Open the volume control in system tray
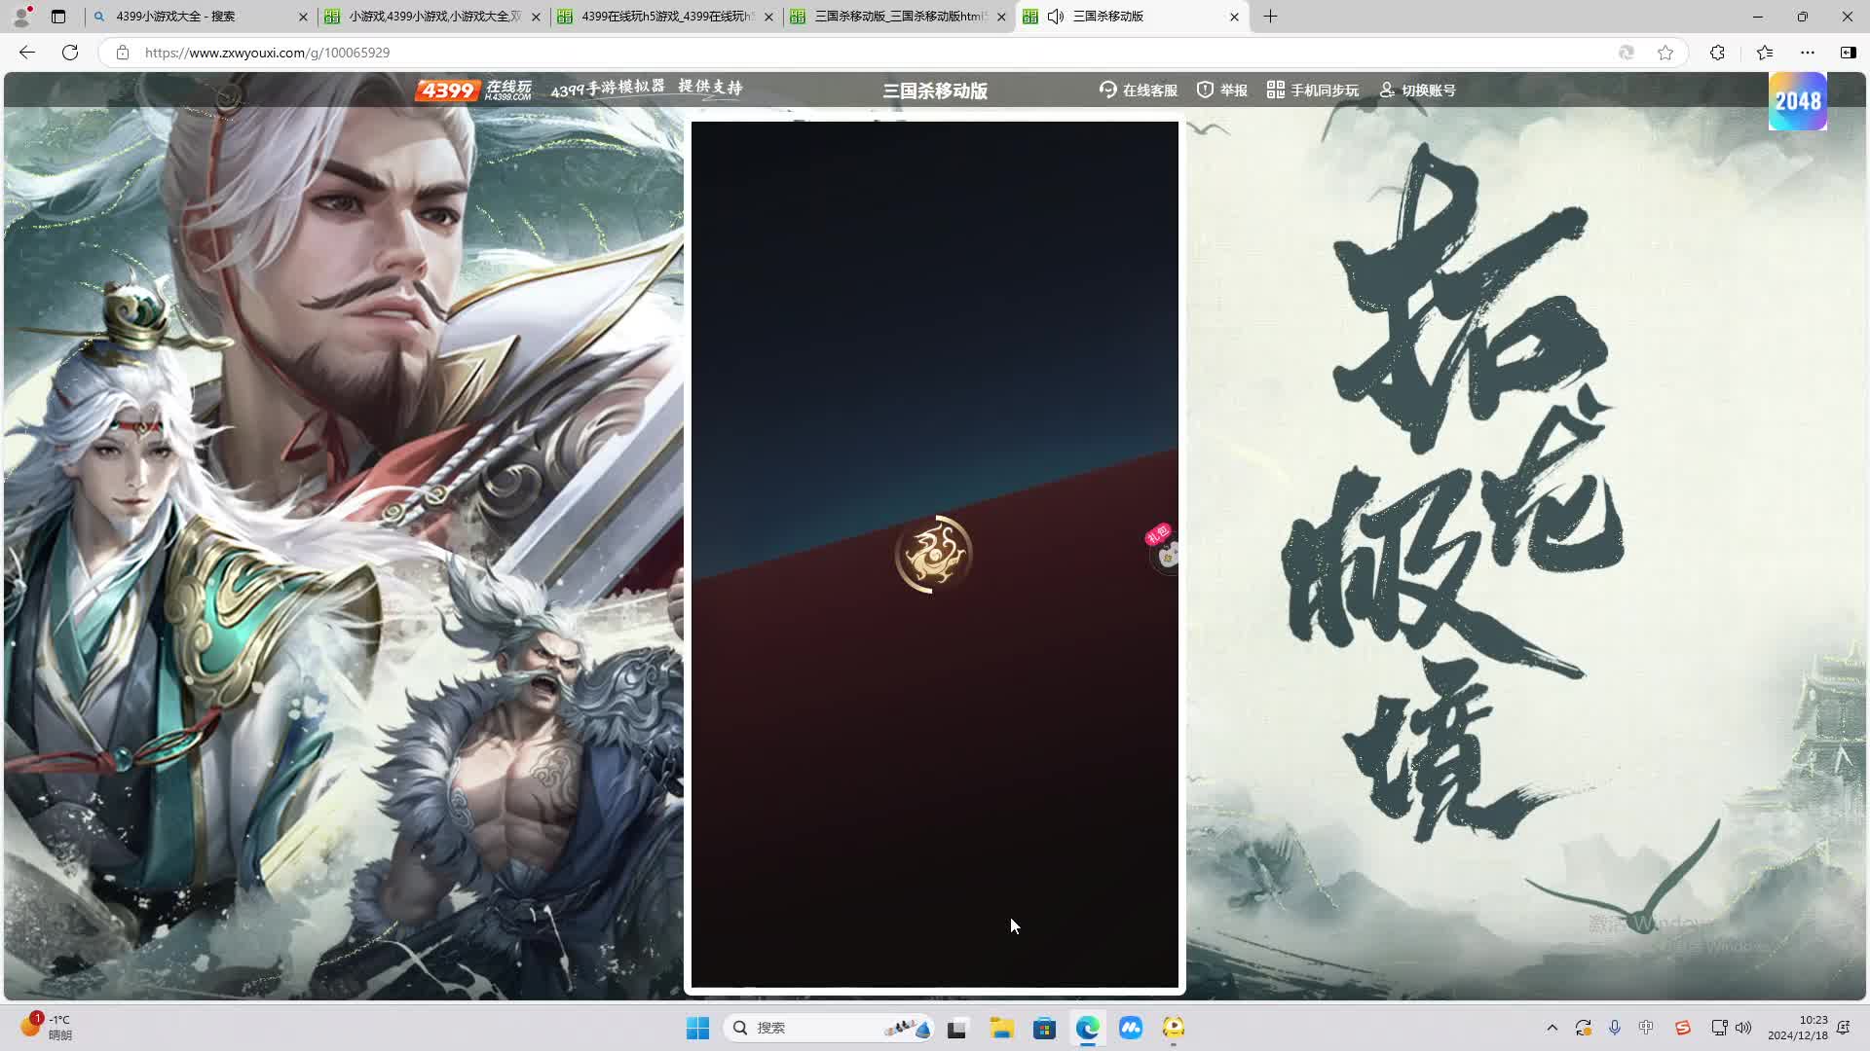 [1744, 1028]
